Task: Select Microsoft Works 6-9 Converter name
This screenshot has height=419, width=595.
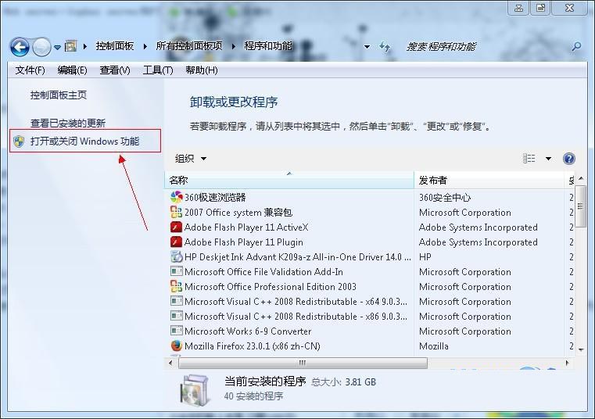Action: tap(248, 331)
